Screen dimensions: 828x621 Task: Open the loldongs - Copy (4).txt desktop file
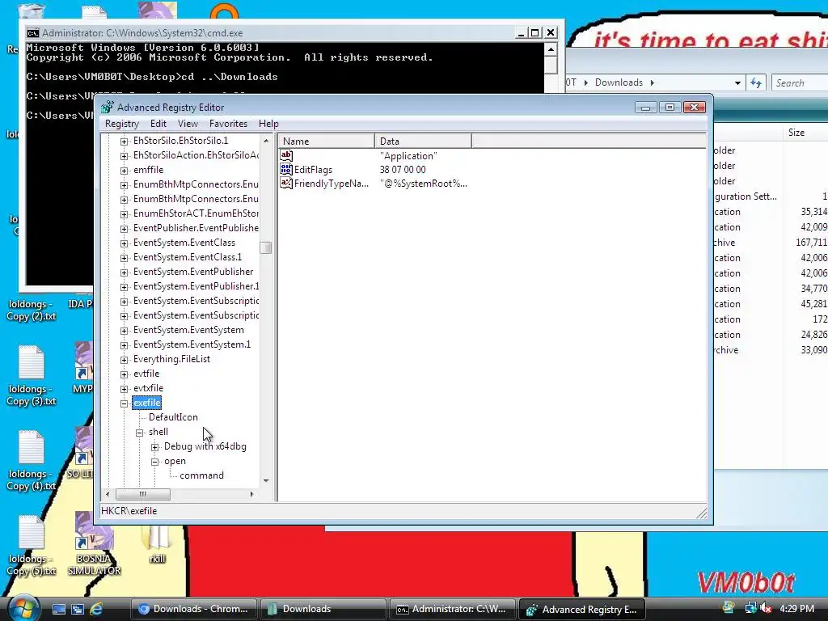pyautogui.click(x=32, y=460)
